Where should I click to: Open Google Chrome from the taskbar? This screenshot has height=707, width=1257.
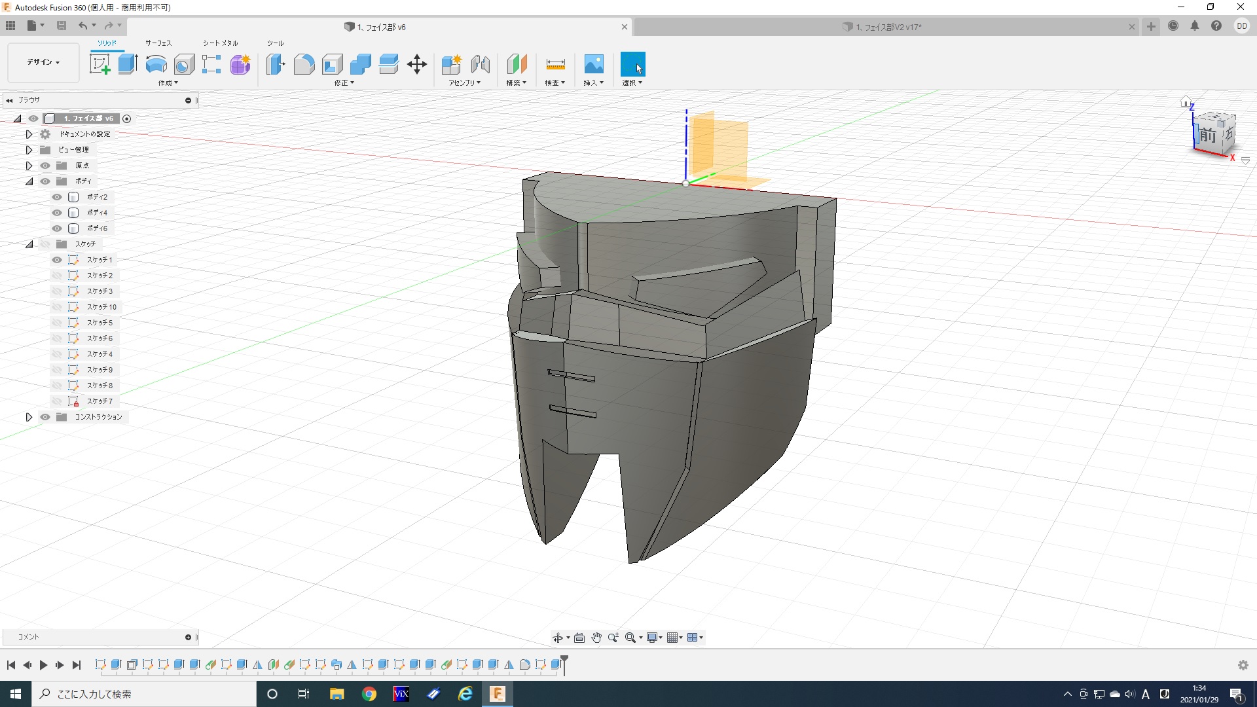point(369,694)
